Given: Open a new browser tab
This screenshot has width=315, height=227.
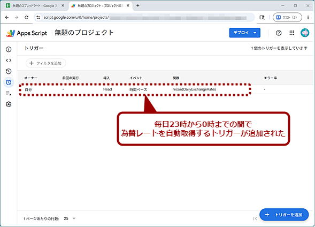Looking at the screenshot, I should [138, 6].
